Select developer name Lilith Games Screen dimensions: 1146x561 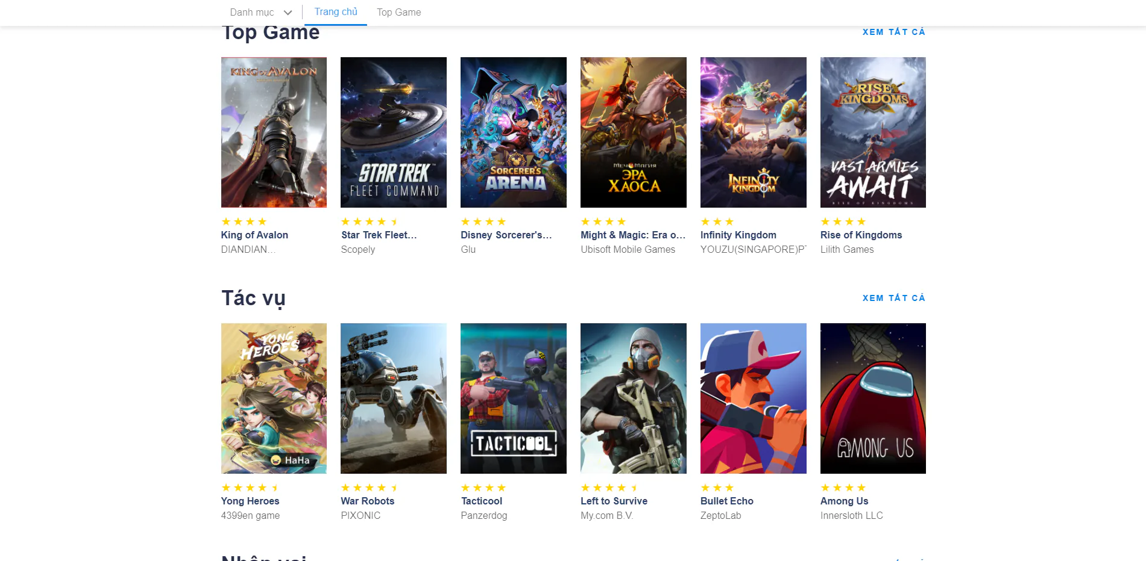847,249
